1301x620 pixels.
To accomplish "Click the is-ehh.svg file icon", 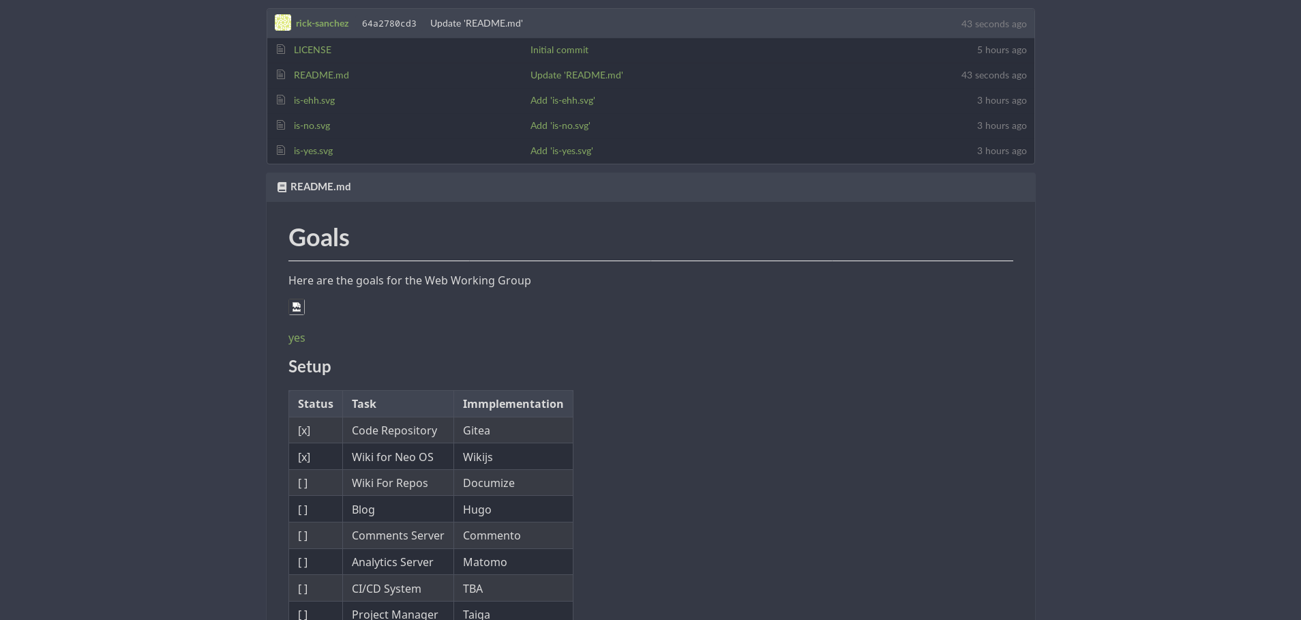I will click(x=280, y=100).
